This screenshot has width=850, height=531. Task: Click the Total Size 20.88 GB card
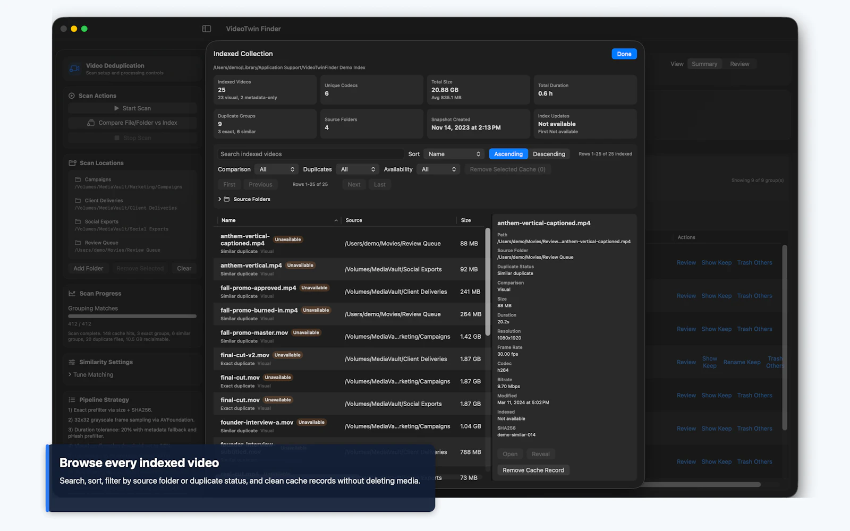[x=479, y=90]
